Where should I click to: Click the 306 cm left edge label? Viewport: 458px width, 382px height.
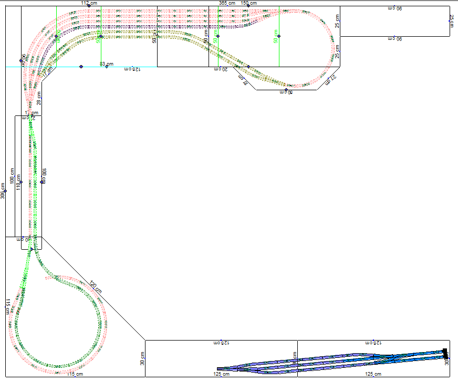pyautogui.click(x=3, y=191)
